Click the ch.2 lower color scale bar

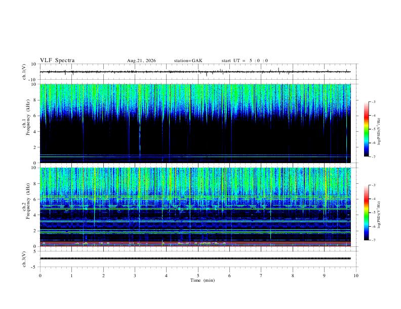click(366, 213)
